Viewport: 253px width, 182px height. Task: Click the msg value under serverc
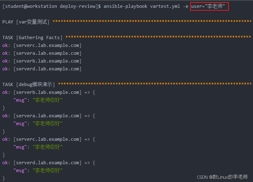[48, 147]
